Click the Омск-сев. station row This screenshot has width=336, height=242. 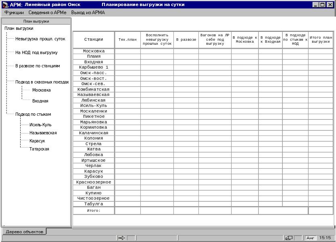tap(94, 84)
